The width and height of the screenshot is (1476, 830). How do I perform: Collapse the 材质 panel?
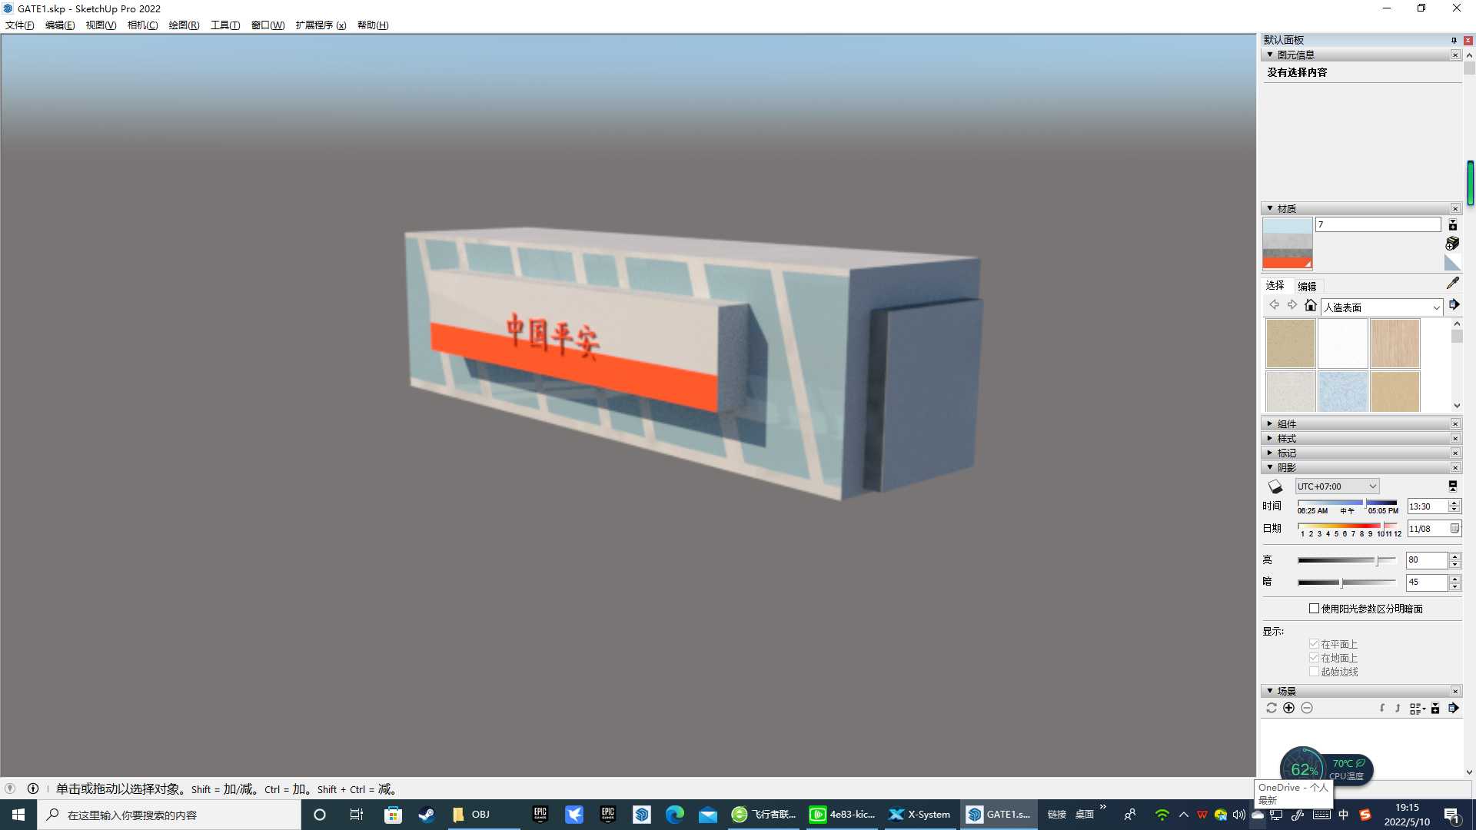1270,208
